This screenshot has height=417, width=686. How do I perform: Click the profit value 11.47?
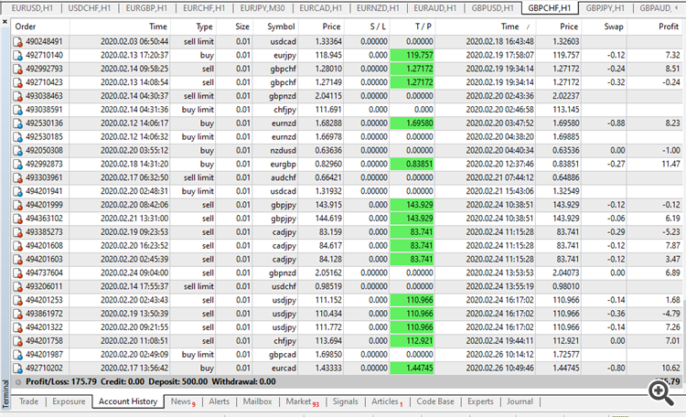coord(670,164)
